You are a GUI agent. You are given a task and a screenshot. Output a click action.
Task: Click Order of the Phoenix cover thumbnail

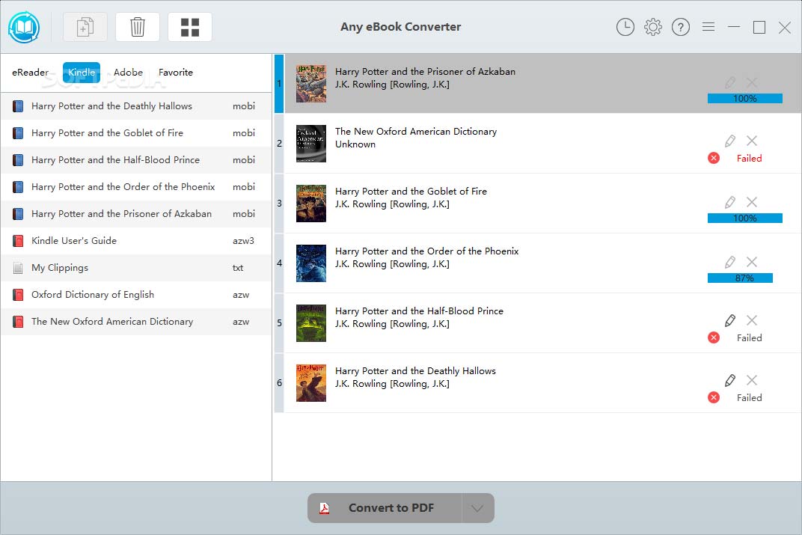click(311, 263)
